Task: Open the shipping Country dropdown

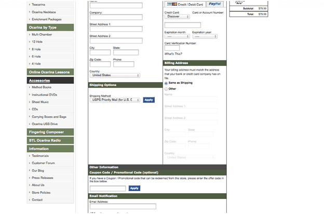Action: click(x=115, y=75)
